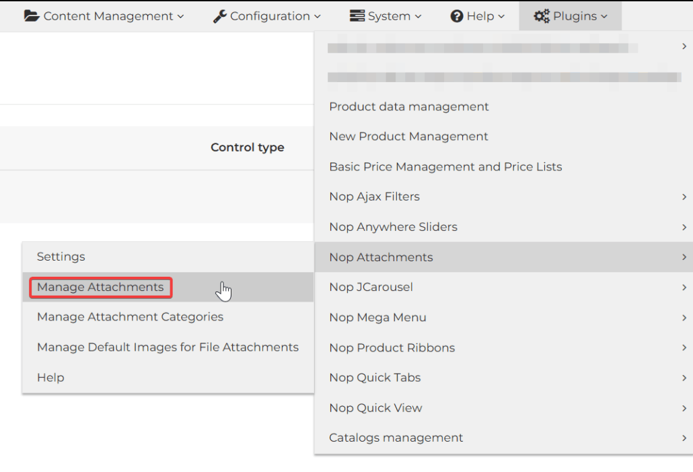
Task: Expand arrow beside Nop Anywhere Sliders
Action: [x=684, y=227]
